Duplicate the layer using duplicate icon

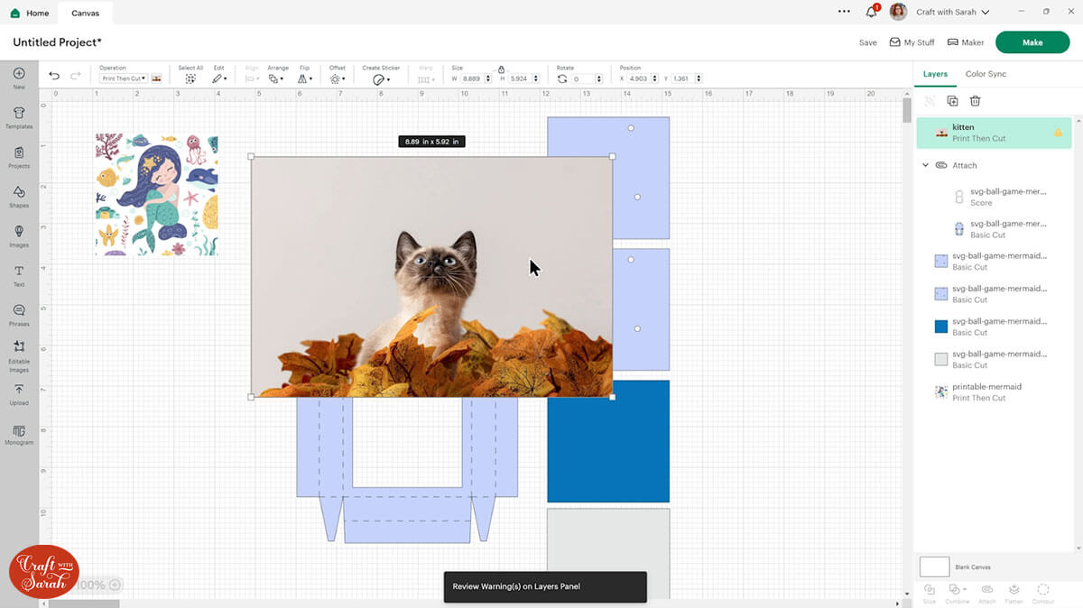tap(952, 101)
